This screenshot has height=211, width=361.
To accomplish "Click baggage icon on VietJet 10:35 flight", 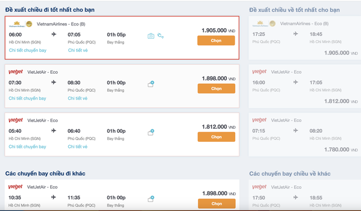I will point(151,199).
